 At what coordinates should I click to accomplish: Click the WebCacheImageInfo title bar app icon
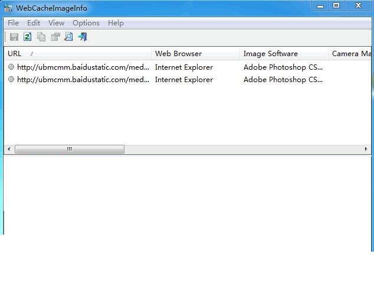pos(8,8)
